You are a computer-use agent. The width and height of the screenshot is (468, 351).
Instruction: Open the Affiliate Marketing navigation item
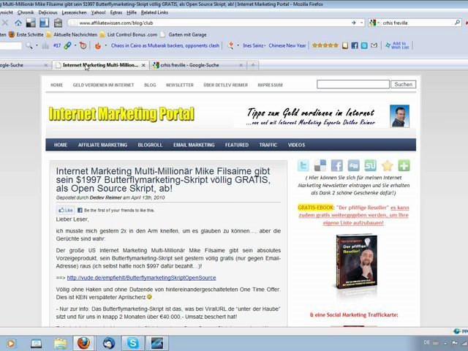tap(102, 145)
